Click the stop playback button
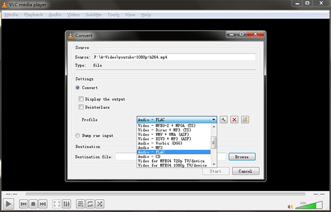 33,204
